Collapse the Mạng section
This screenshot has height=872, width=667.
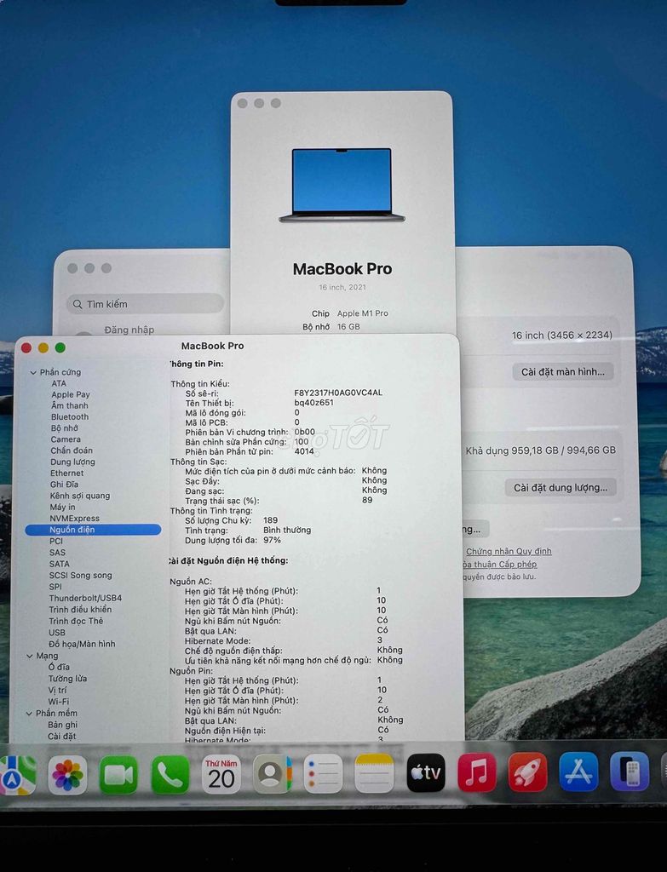[x=30, y=657]
